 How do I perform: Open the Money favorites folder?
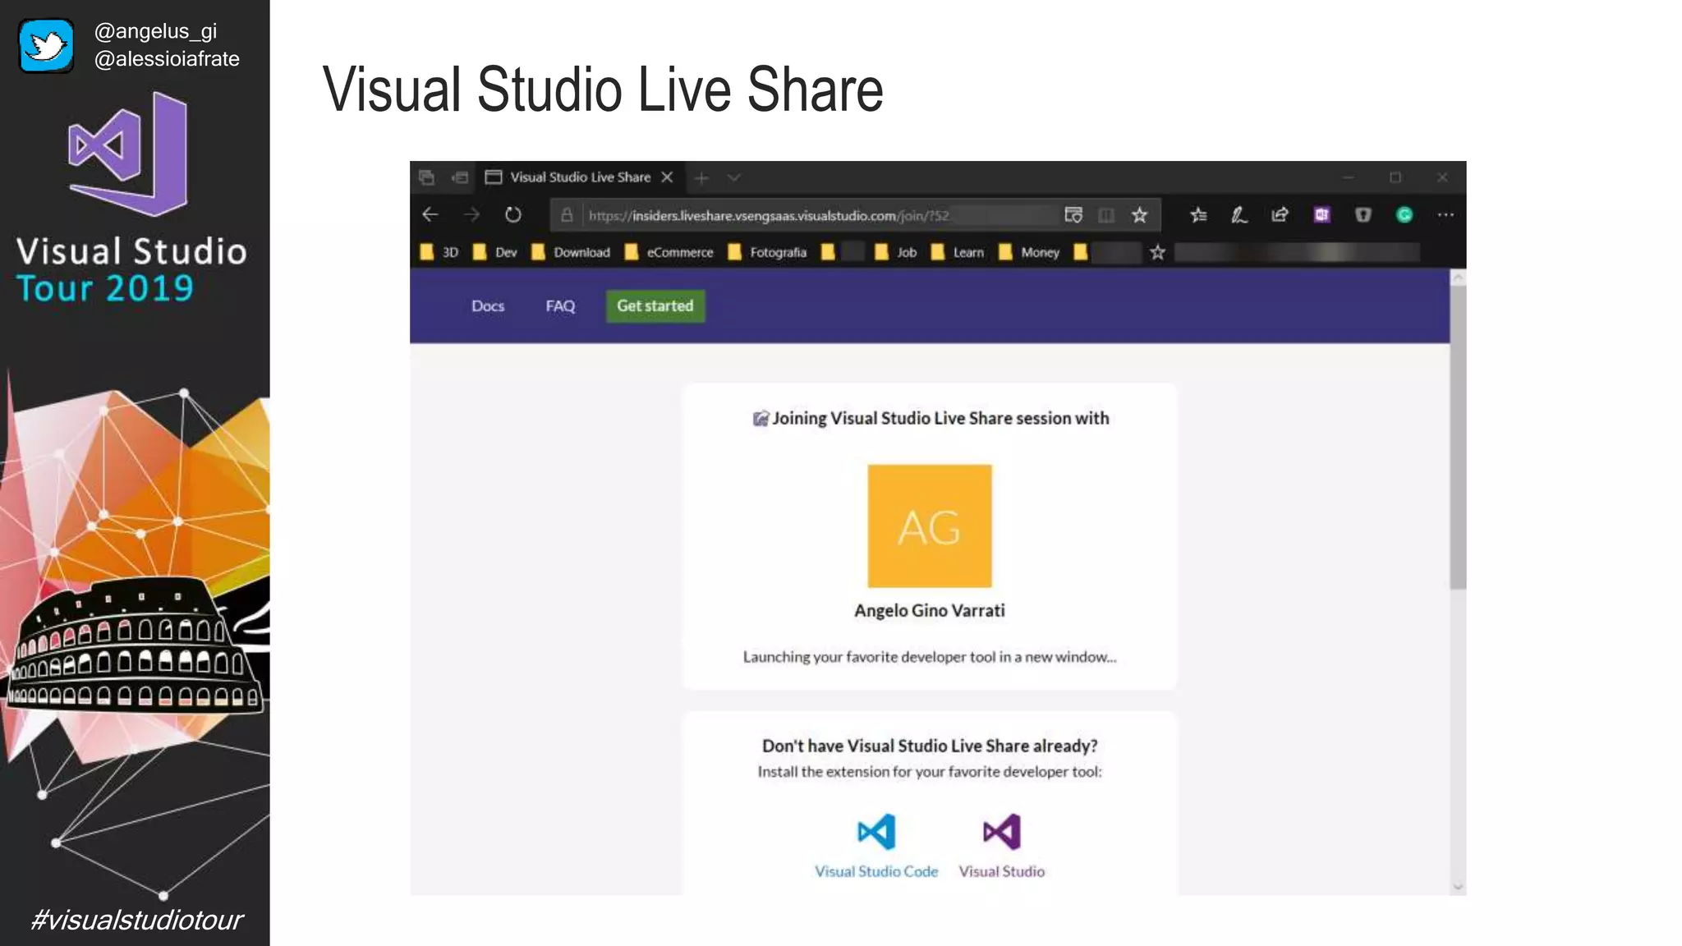click(x=1029, y=252)
